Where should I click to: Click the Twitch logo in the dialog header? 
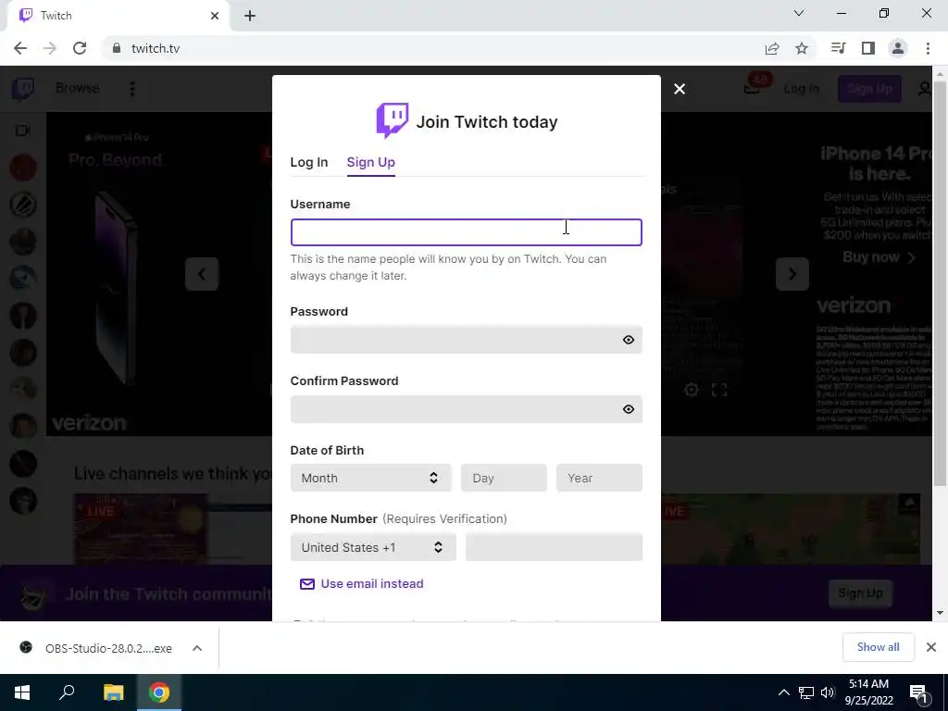pyautogui.click(x=393, y=120)
